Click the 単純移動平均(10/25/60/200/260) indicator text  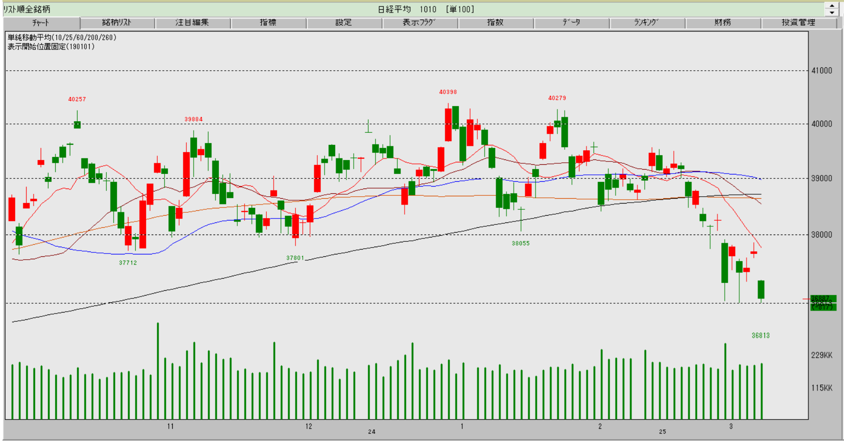(62, 37)
